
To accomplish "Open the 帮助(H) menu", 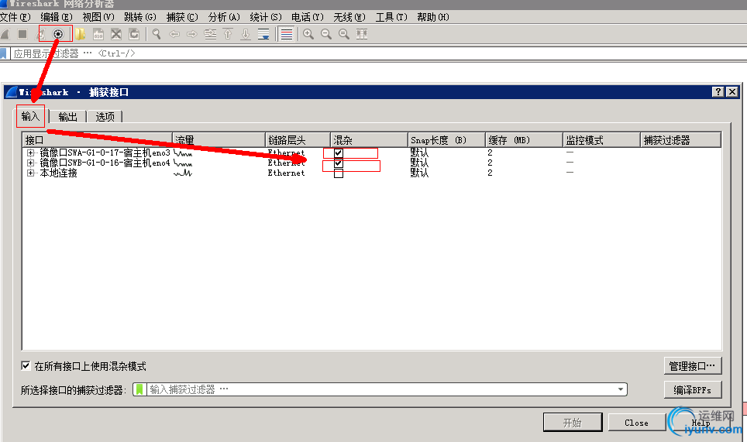I will pyautogui.click(x=433, y=17).
